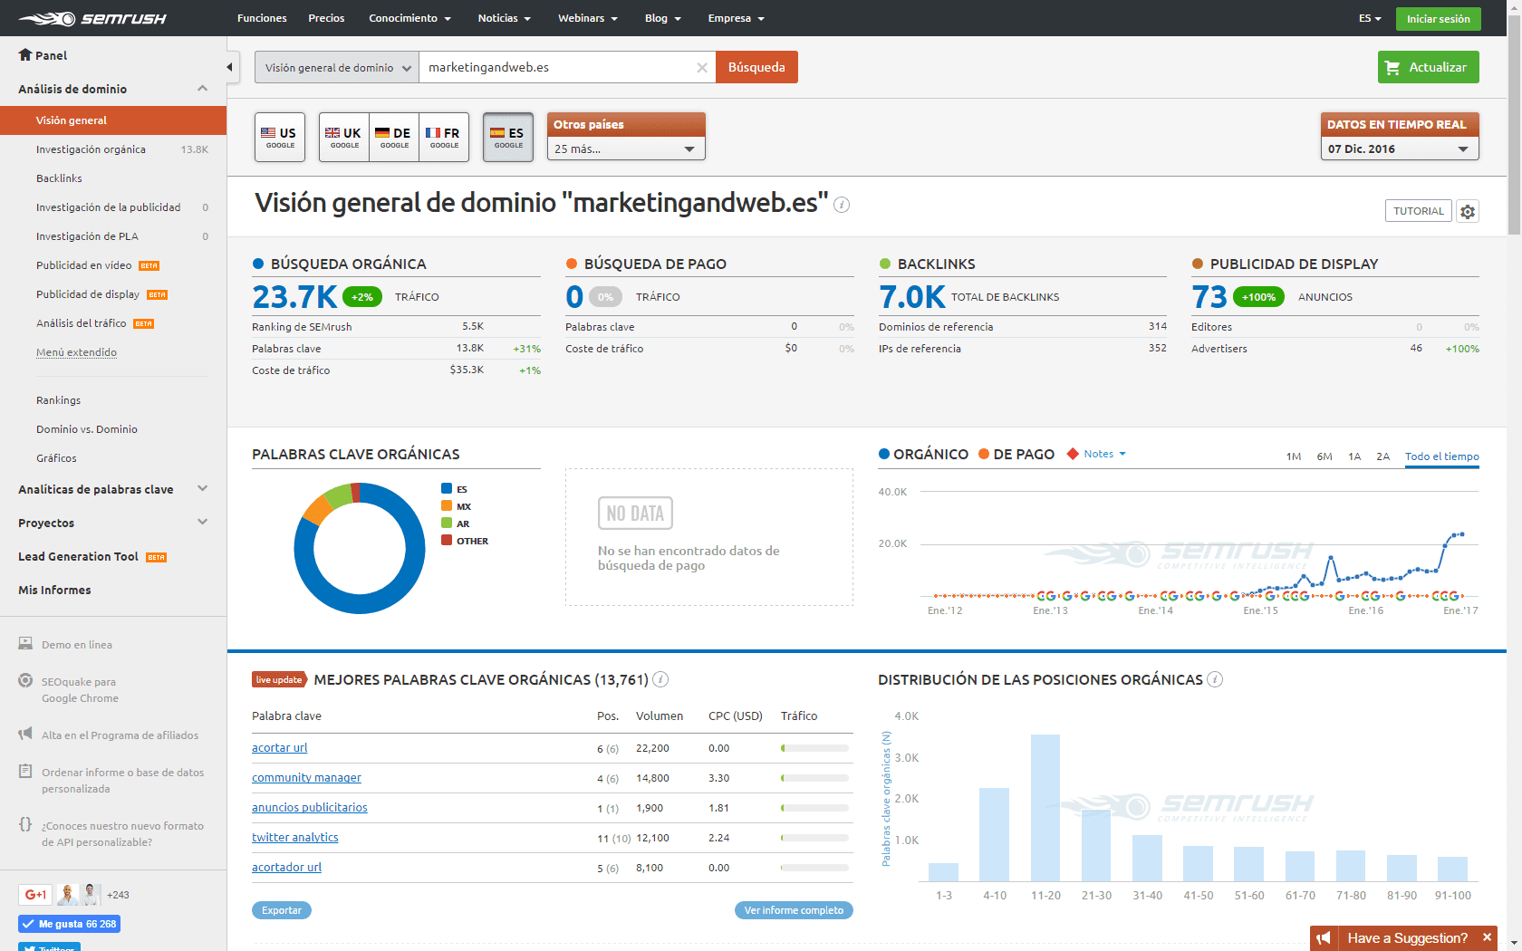Select the FR Google database flag
Image resolution: width=1522 pixels, height=951 pixels.
pyautogui.click(x=444, y=137)
